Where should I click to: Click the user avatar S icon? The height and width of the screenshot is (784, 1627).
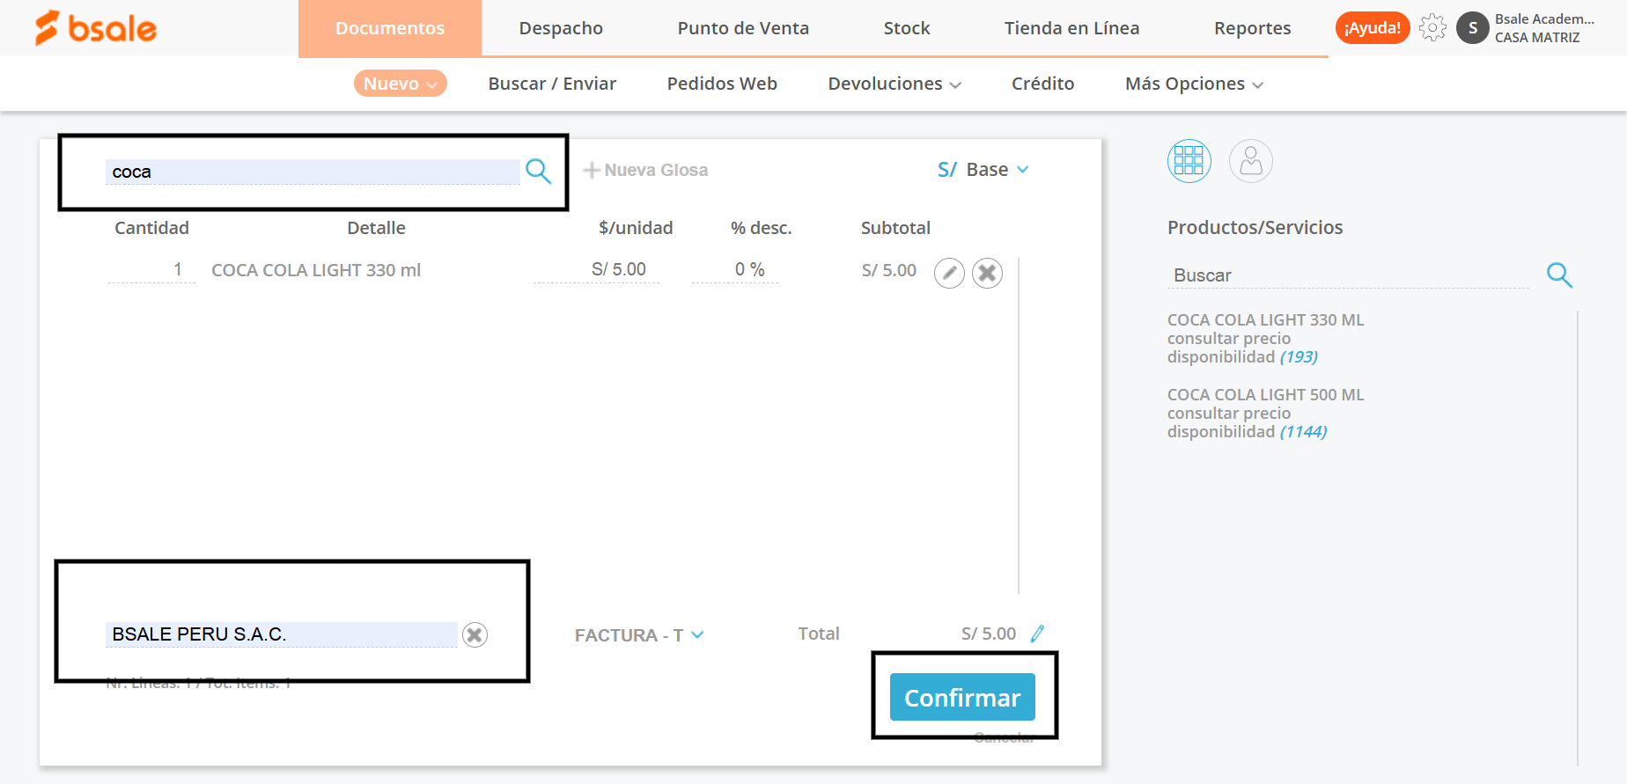pos(1473,28)
